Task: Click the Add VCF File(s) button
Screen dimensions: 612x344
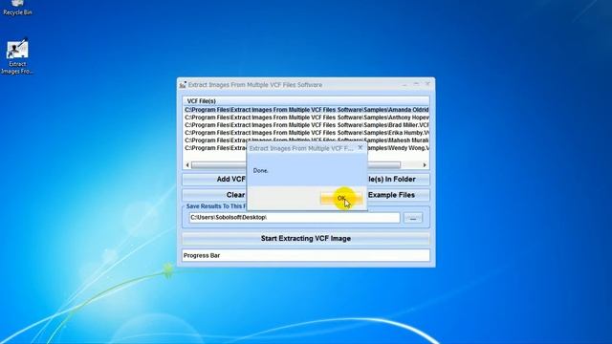Action: (214, 179)
